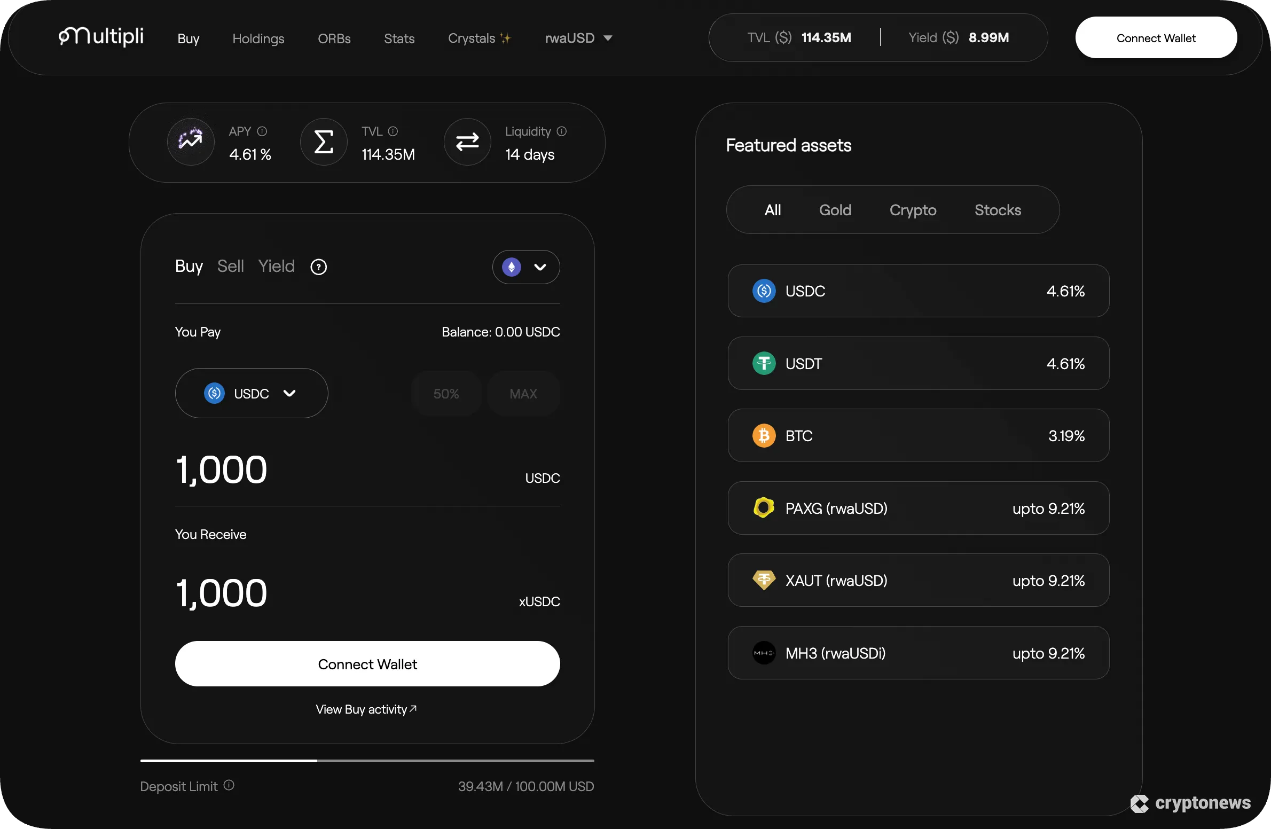Click the Liquidity swap arrows icon

click(x=467, y=141)
